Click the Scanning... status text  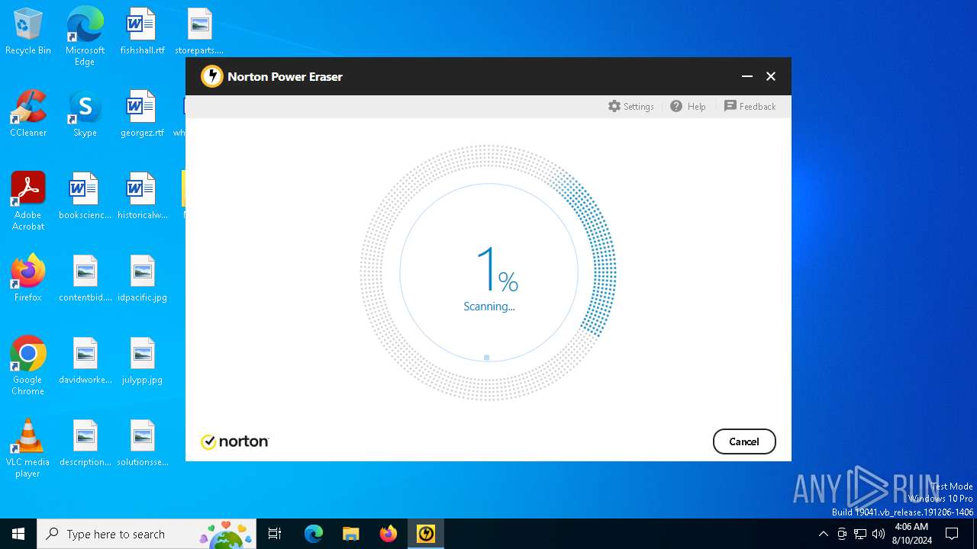point(489,307)
